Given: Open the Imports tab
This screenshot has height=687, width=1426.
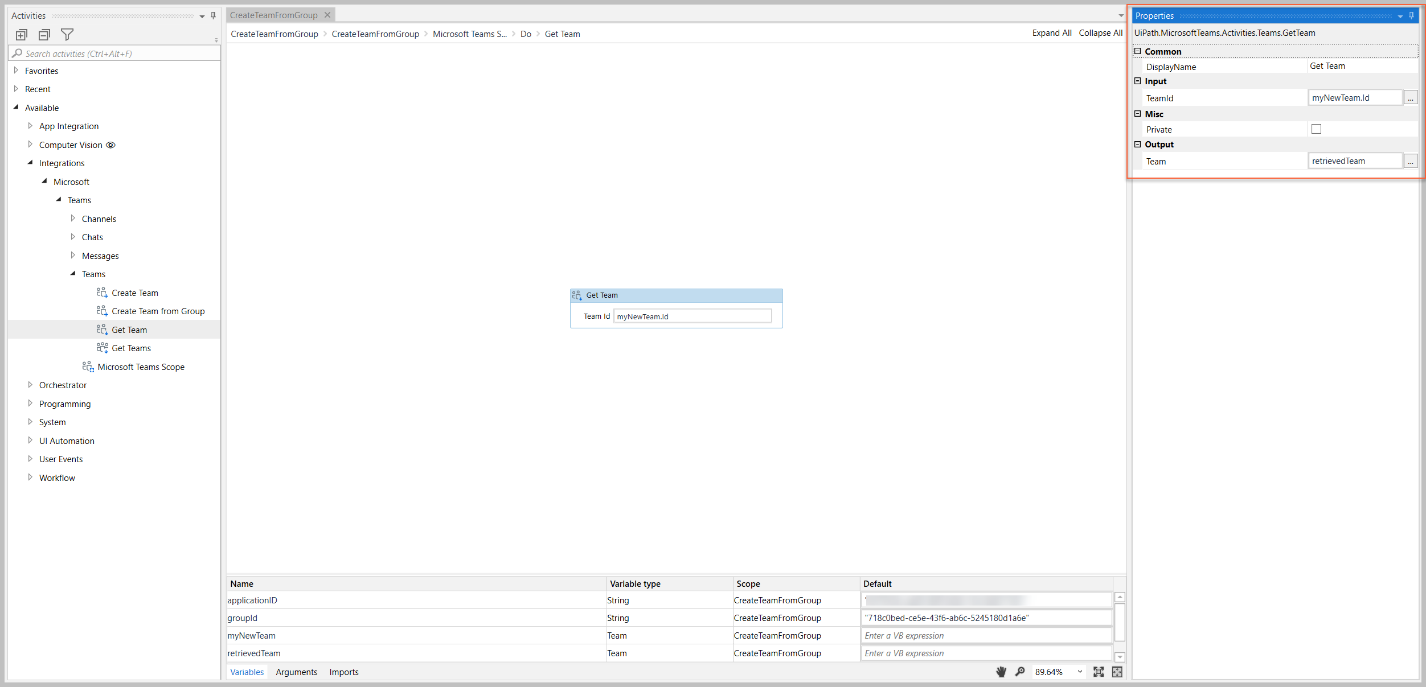Looking at the screenshot, I should (344, 672).
